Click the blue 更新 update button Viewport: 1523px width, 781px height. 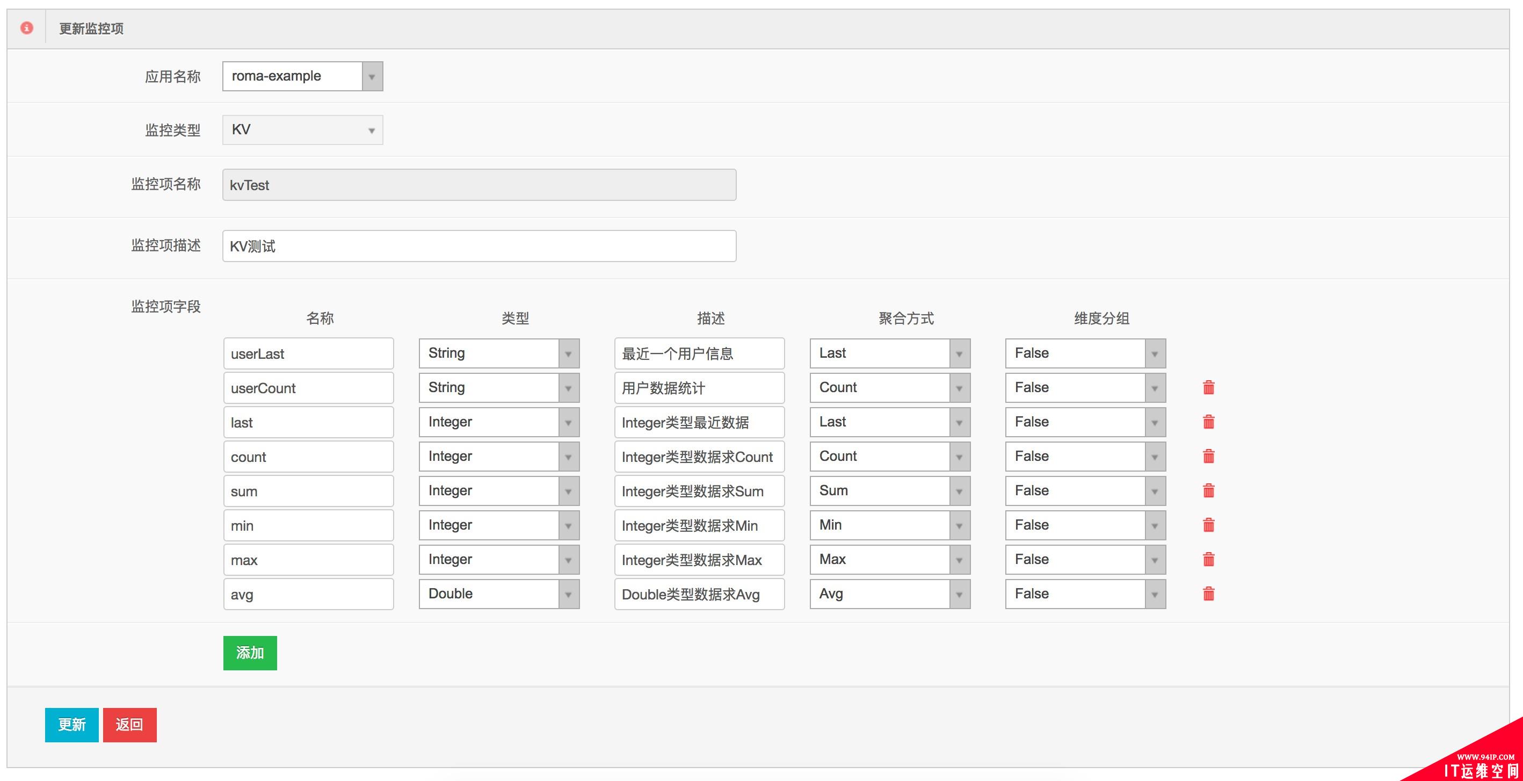[x=71, y=725]
